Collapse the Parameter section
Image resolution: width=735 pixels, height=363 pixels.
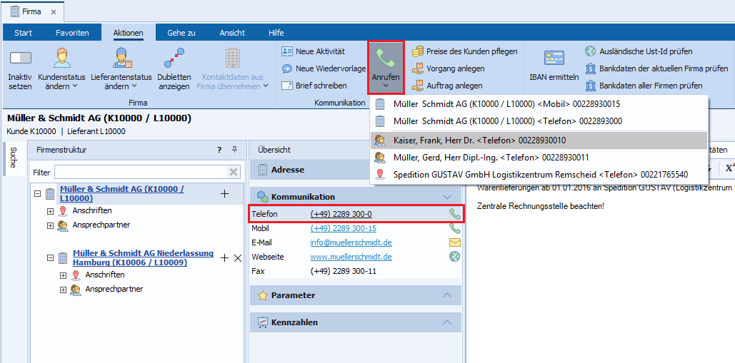[x=447, y=295]
